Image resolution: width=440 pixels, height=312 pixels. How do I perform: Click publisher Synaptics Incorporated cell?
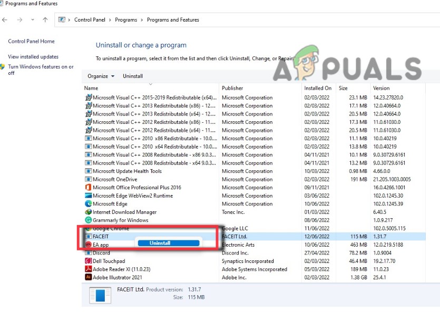248,261
